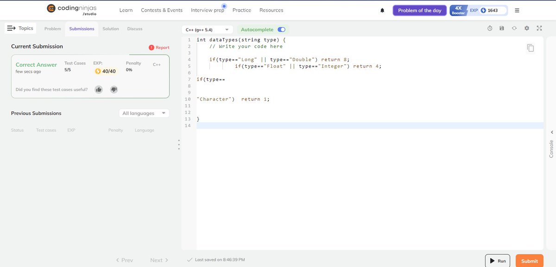Click the Current Submission heading

click(37, 46)
